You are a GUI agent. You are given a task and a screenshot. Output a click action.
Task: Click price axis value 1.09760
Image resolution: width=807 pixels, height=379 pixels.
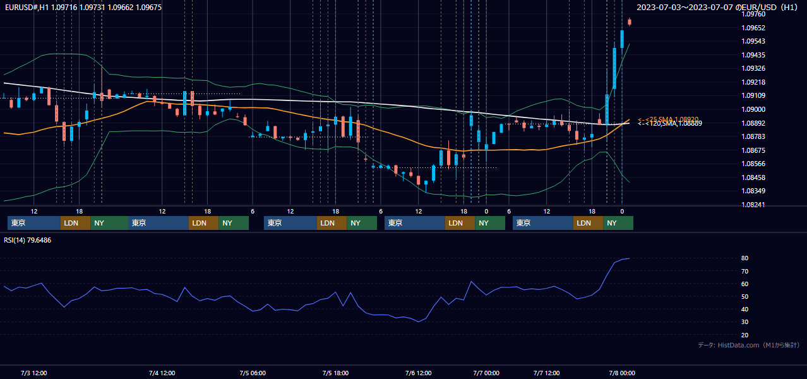[755, 14]
